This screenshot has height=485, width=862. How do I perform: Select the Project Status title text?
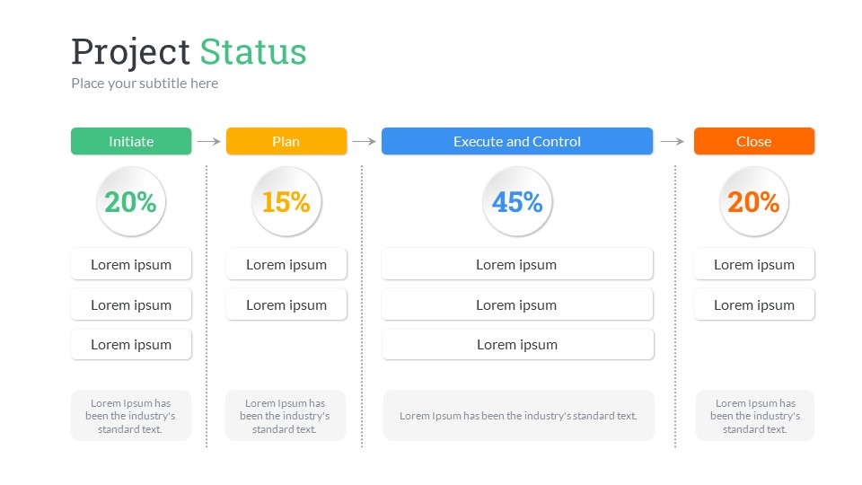point(189,52)
